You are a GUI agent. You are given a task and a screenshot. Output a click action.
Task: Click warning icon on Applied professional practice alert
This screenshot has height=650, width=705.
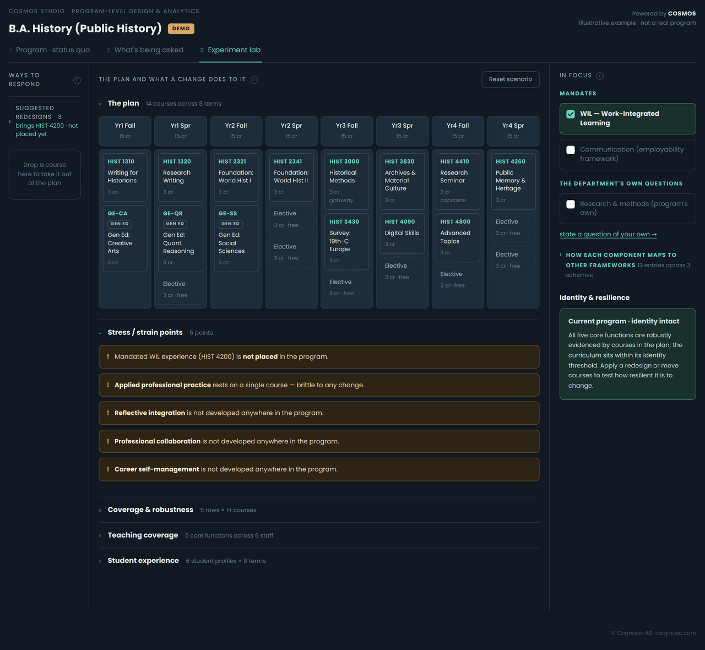108,385
